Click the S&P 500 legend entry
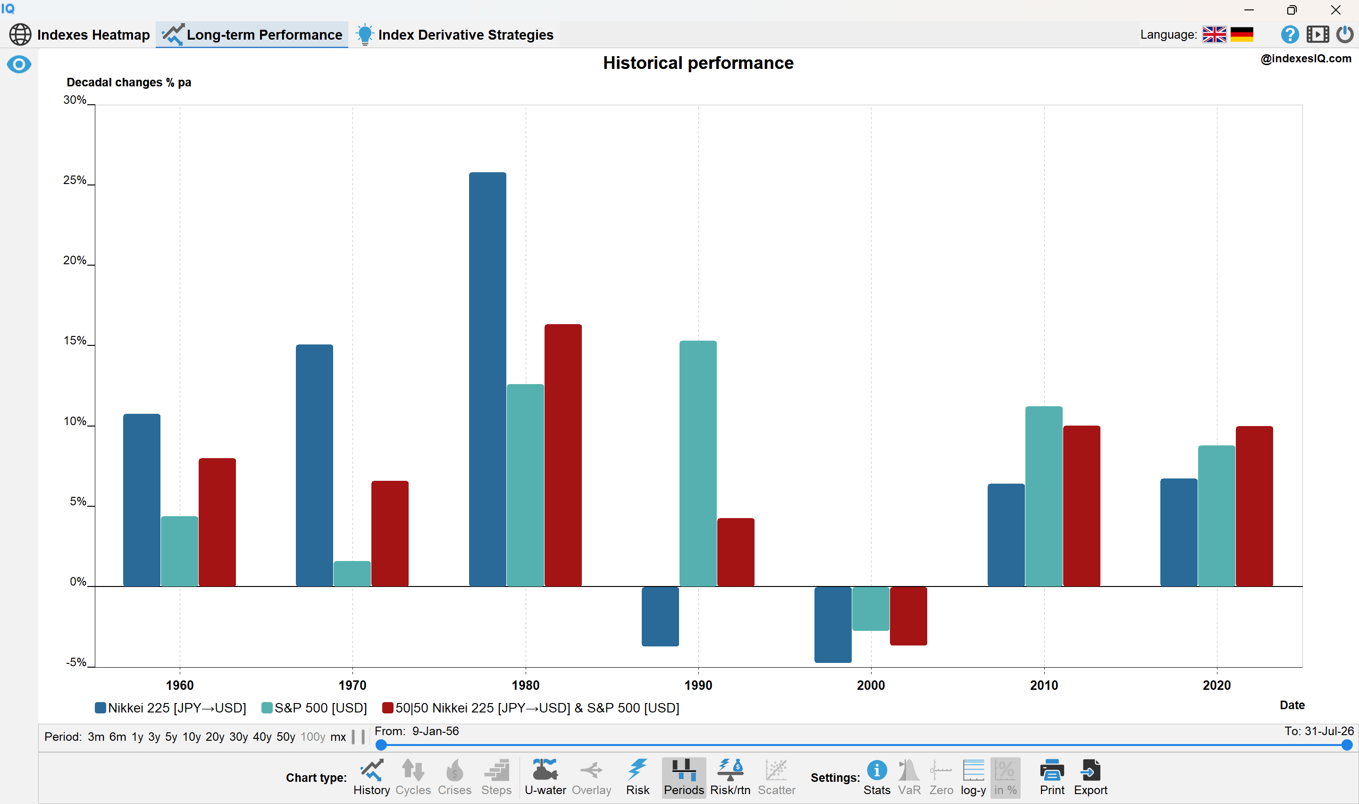The height and width of the screenshot is (804, 1359). tap(314, 708)
